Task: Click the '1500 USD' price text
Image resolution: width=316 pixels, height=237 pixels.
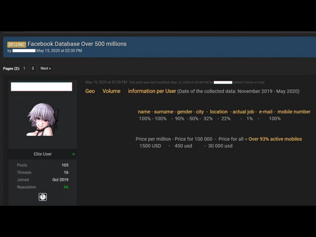Action: click(x=150, y=146)
